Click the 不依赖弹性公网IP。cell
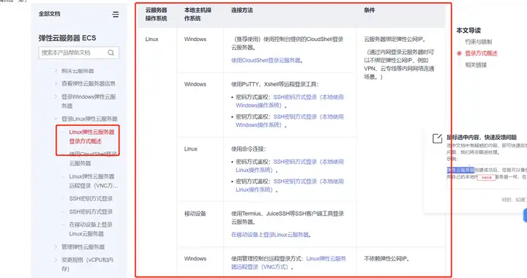Image resolution: width=527 pixels, height=278 pixels. (386, 259)
